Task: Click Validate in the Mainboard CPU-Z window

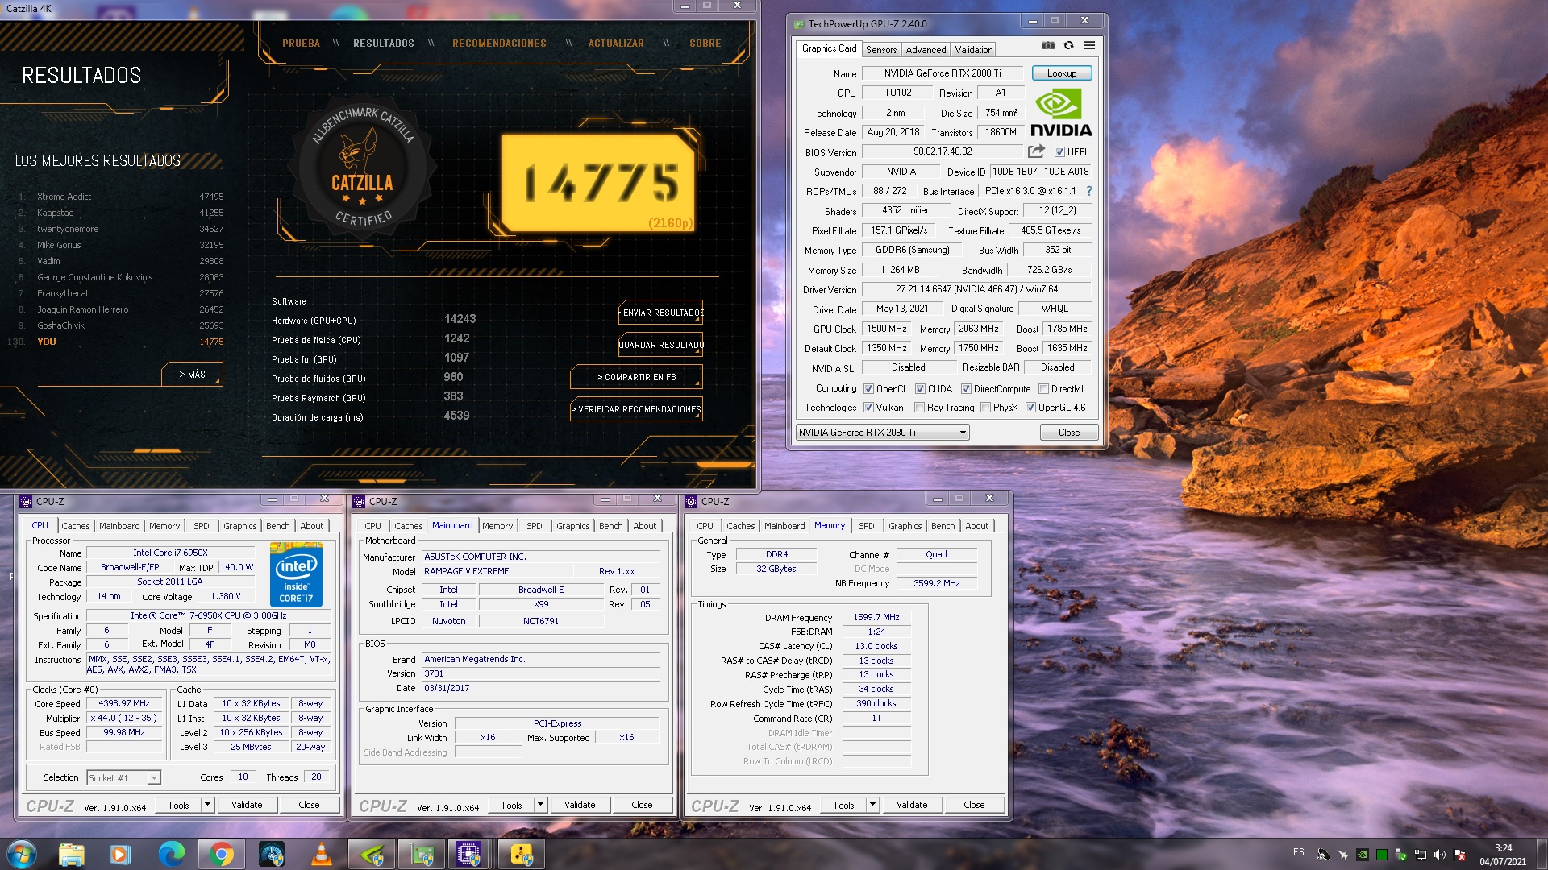Action: 579,805
